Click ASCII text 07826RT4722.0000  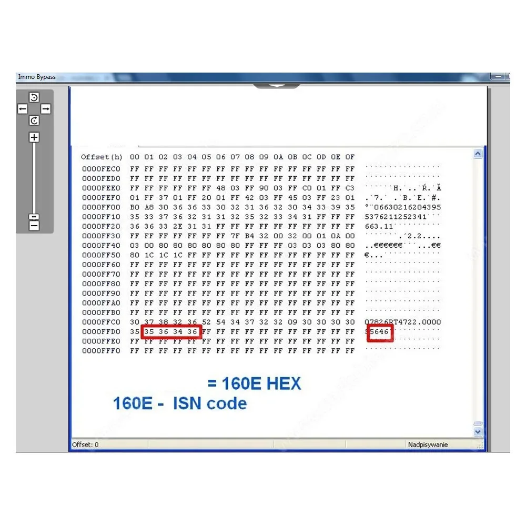click(x=402, y=322)
